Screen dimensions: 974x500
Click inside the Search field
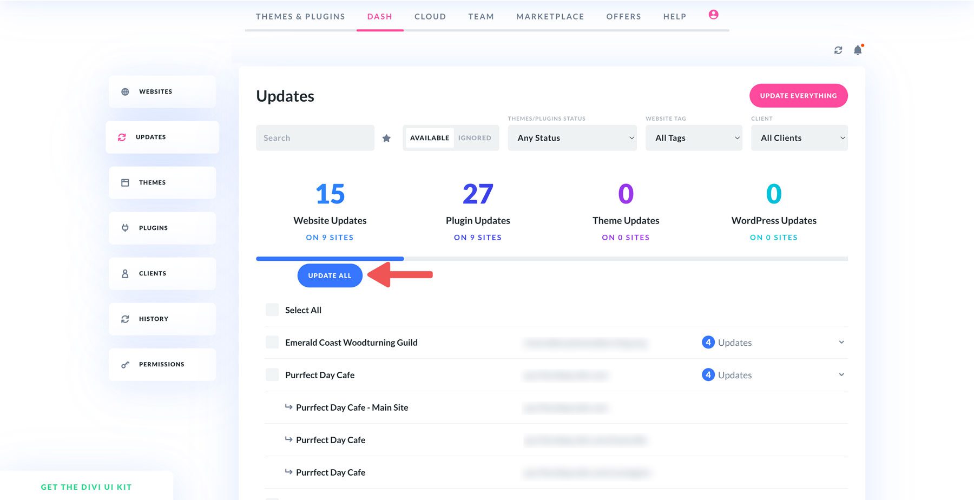[315, 137]
